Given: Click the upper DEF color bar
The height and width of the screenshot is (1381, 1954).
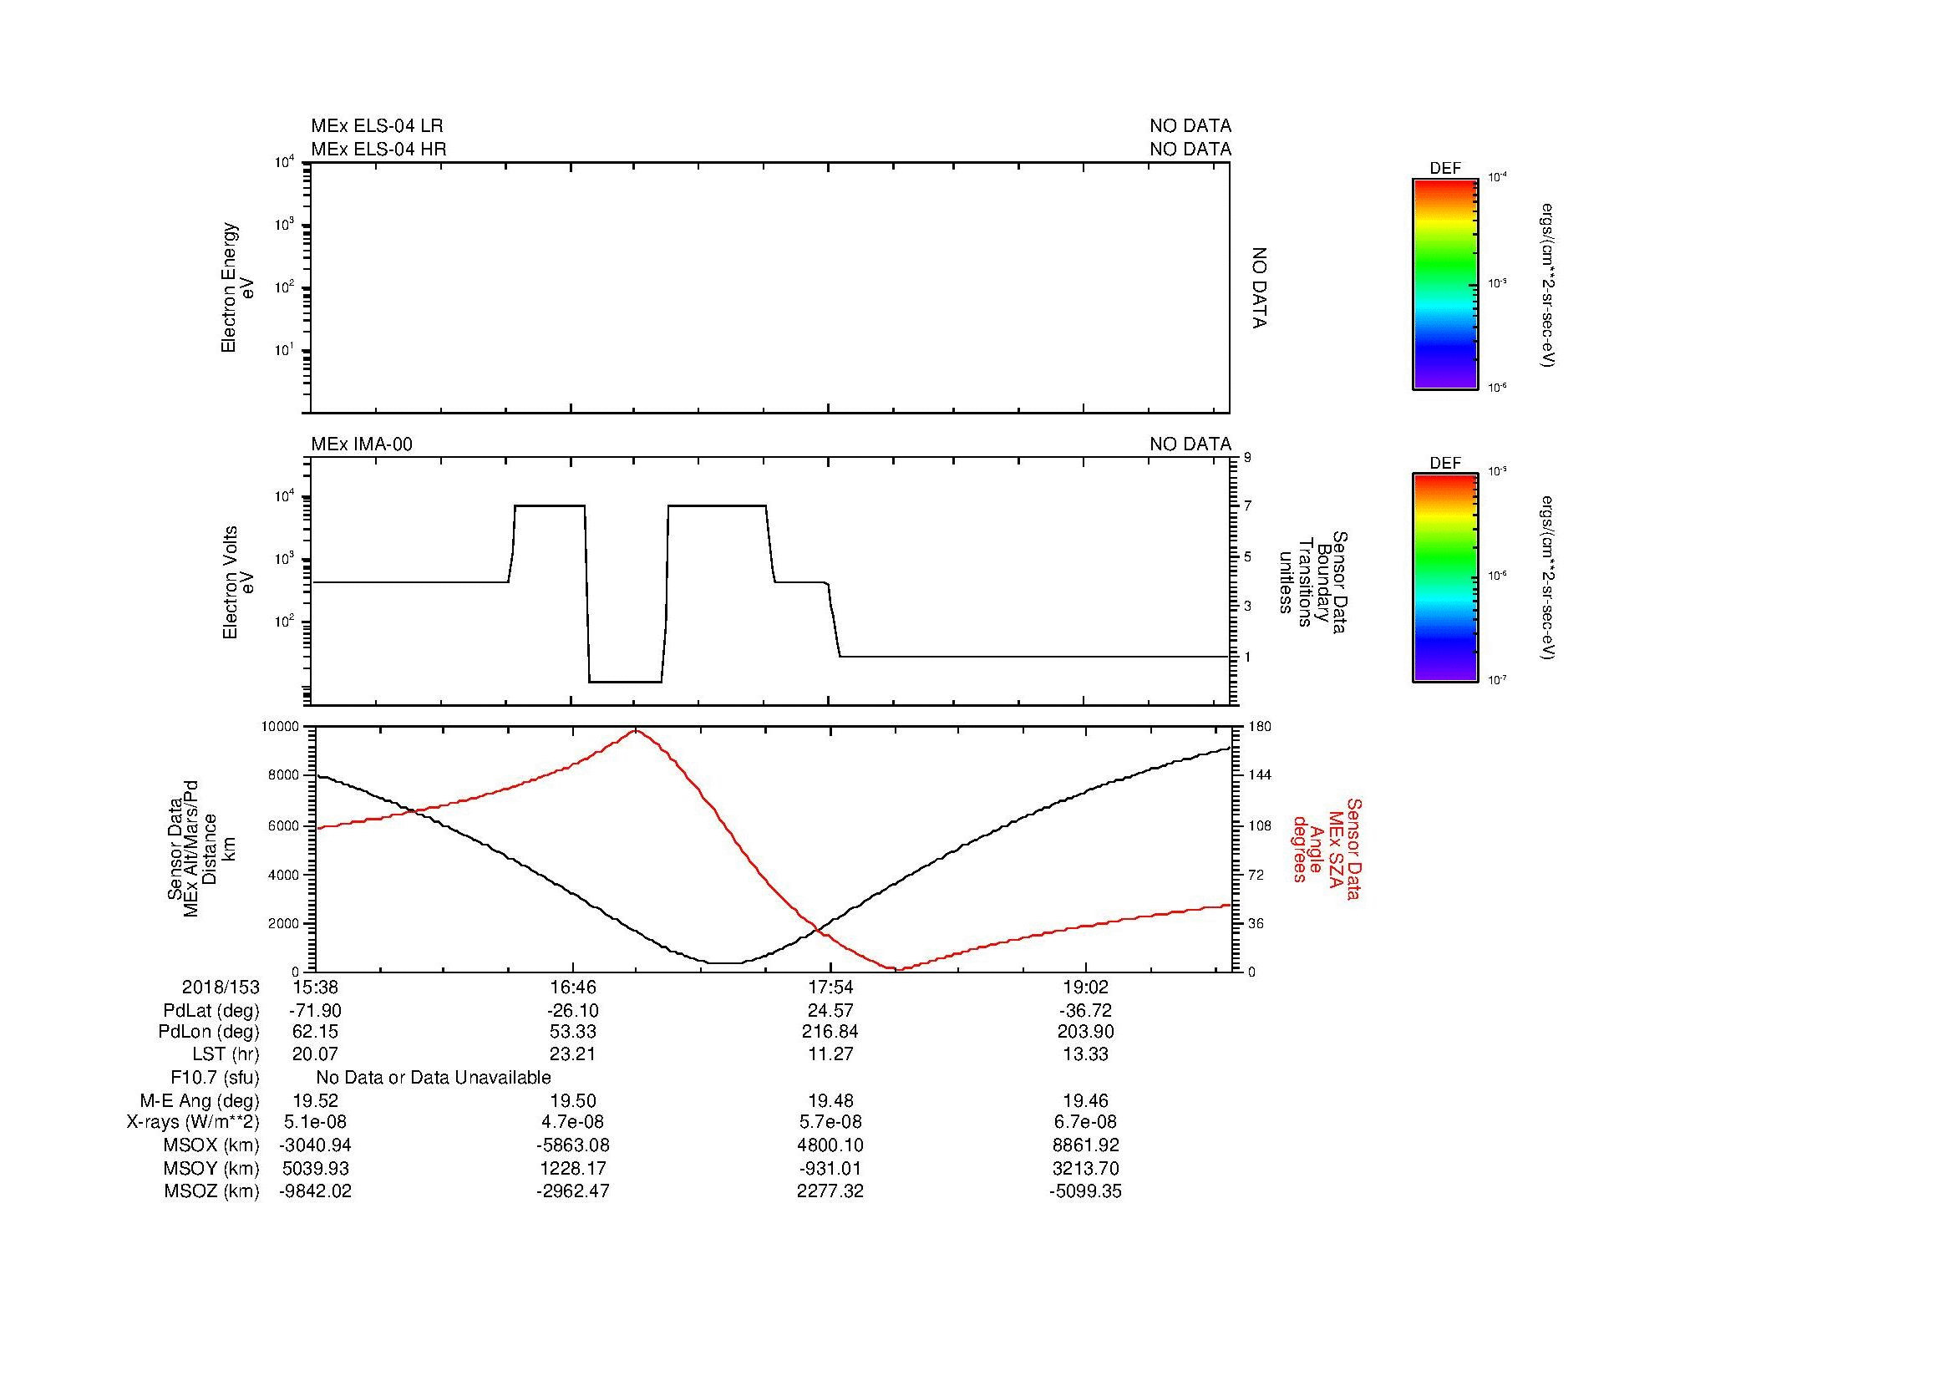Looking at the screenshot, I should 1444,284.
